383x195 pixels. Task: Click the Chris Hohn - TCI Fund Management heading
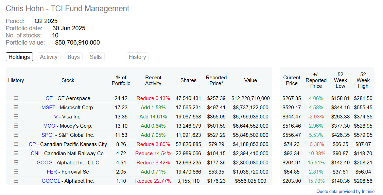pos(67,9)
